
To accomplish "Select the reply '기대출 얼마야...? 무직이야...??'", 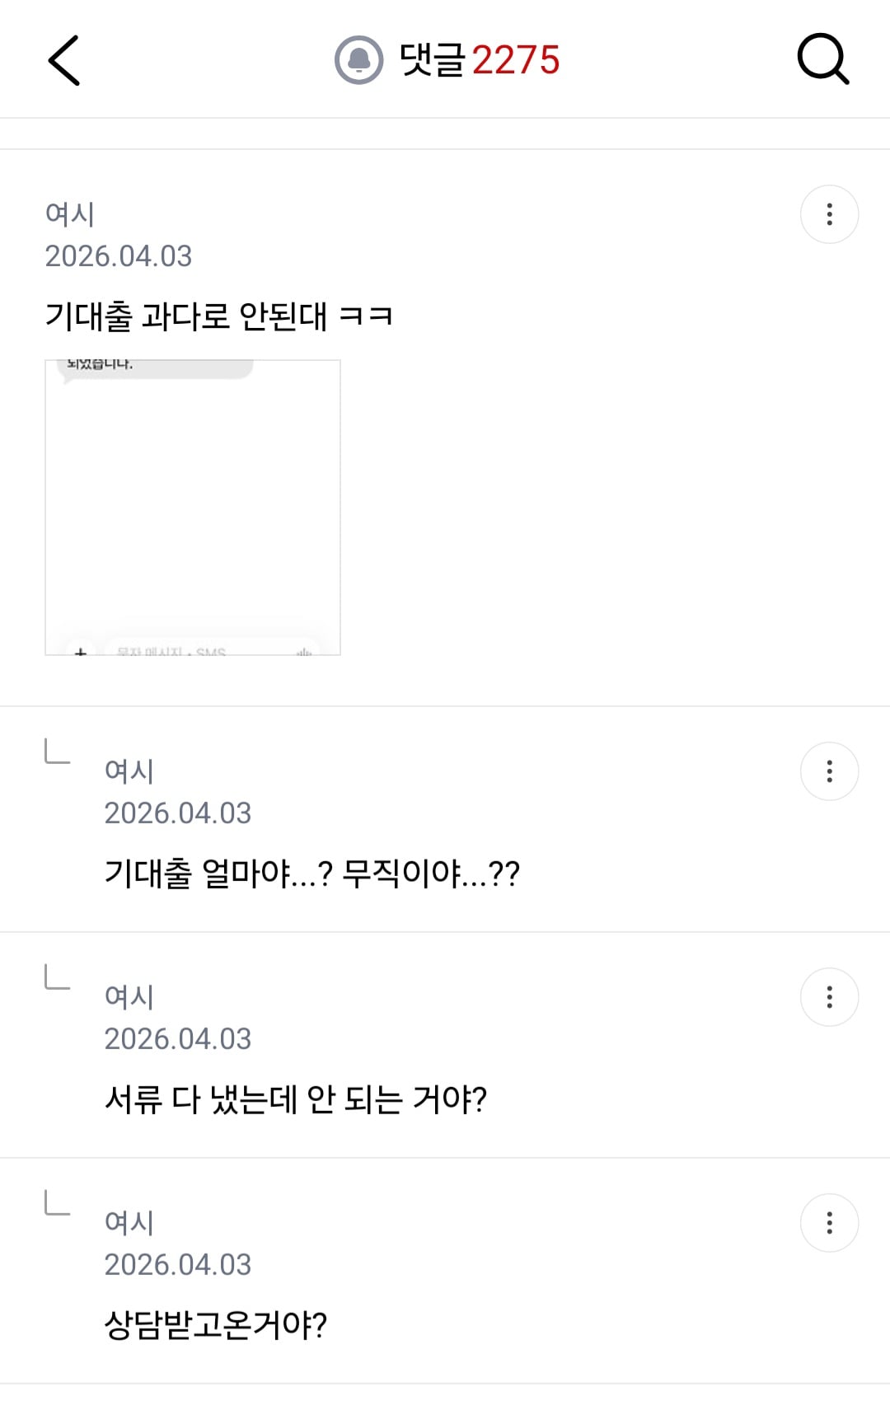I will click(312, 874).
